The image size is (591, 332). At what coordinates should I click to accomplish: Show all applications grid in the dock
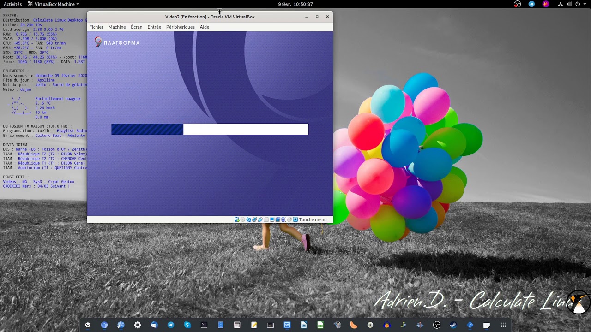click(503, 325)
